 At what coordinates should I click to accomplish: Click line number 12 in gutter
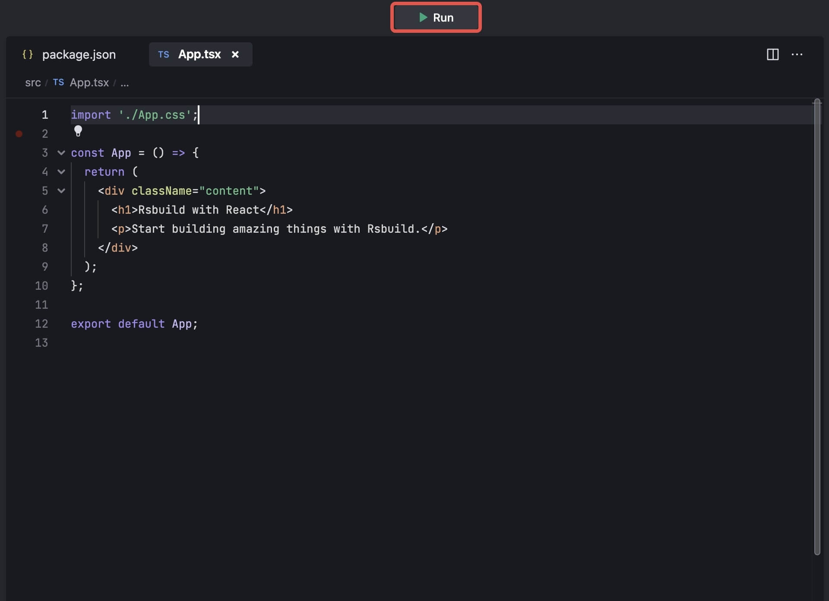pyautogui.click(x=41, y=324)
